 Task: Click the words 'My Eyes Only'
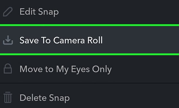click(x=84, y=69)
